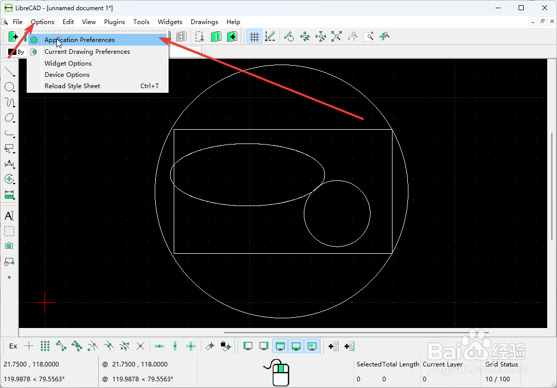Click the Zoom Panning icon

pyautogui.click(x=384, y=36)
